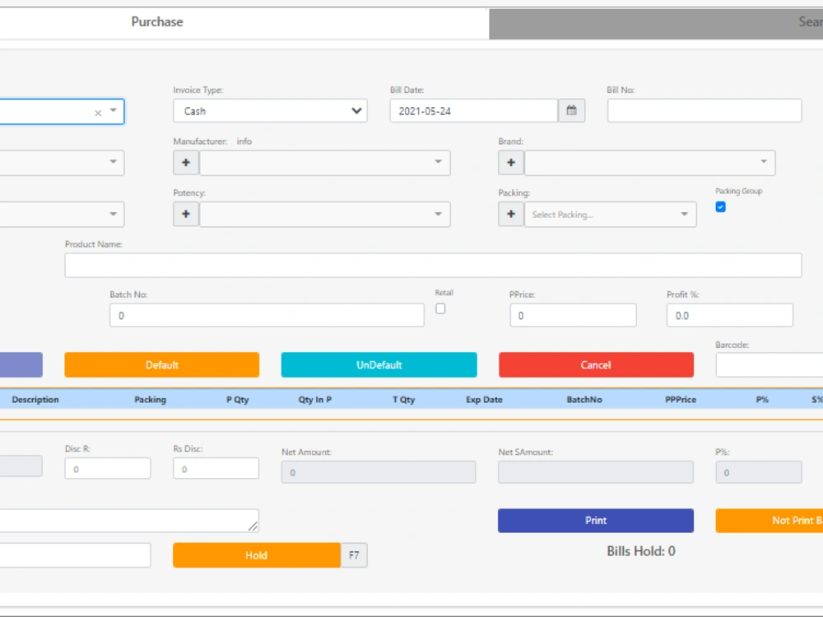Open the Bill Date calendar picker
Viewport: 823px width, 617px height.
(x=572, y=111)
